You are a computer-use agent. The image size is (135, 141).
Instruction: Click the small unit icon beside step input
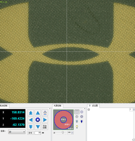43,133
